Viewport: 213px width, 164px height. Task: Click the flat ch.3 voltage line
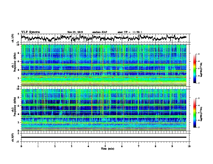tap(104, 137)
